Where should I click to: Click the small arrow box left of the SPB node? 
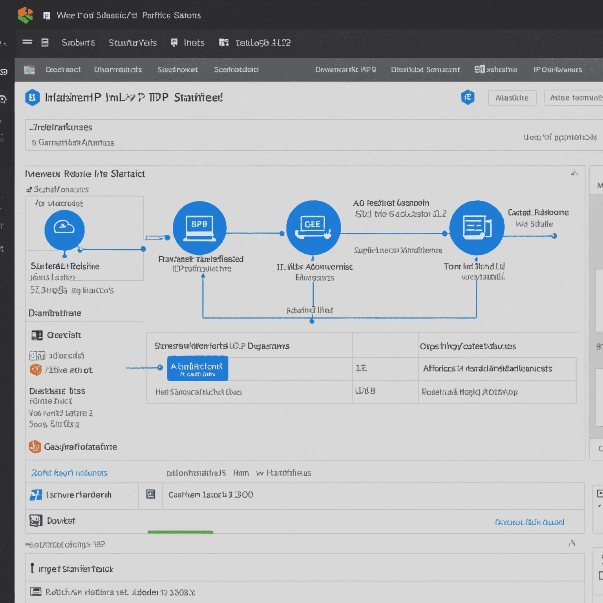click(154, 238)
